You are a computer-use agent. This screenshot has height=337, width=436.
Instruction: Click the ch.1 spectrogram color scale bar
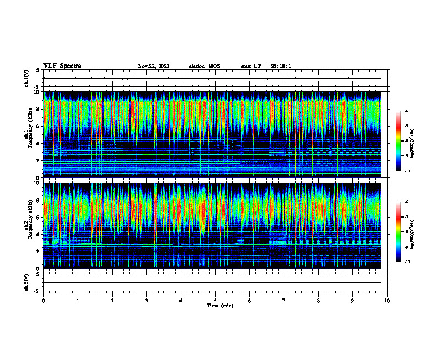(398, 141)
